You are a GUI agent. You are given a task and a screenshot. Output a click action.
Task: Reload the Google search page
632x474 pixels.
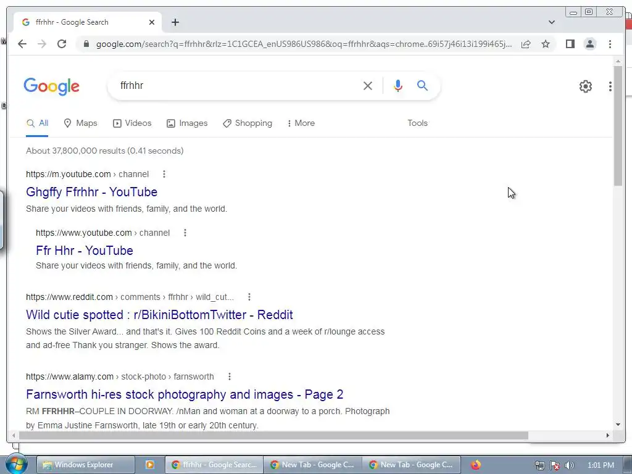tap(62, 44)
